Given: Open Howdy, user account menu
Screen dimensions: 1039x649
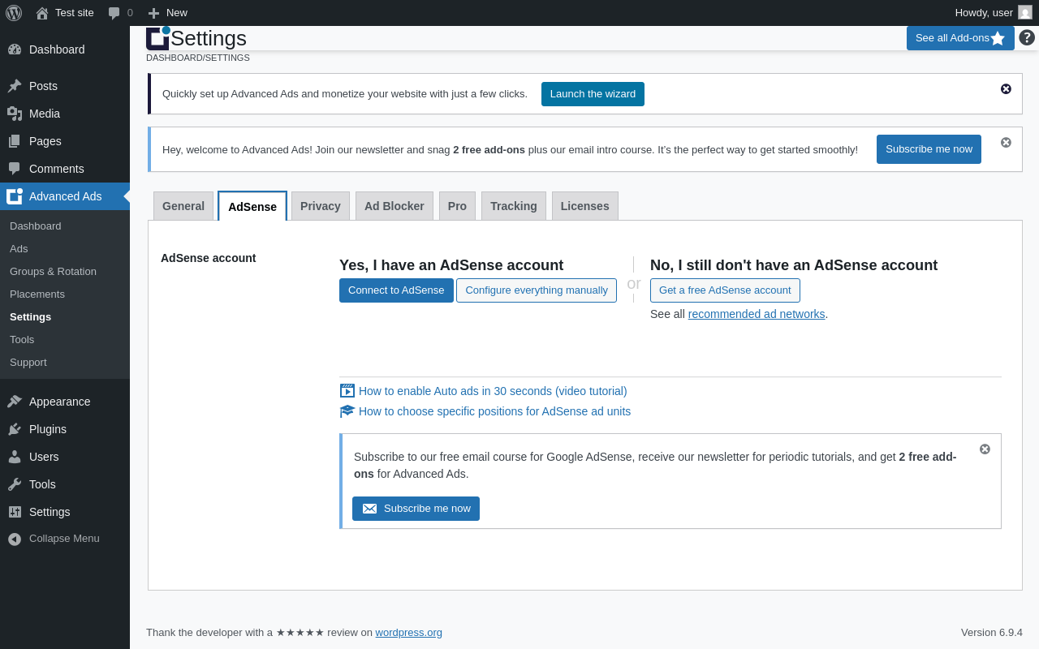Looking at the screenshot, I should coord(993,13).
